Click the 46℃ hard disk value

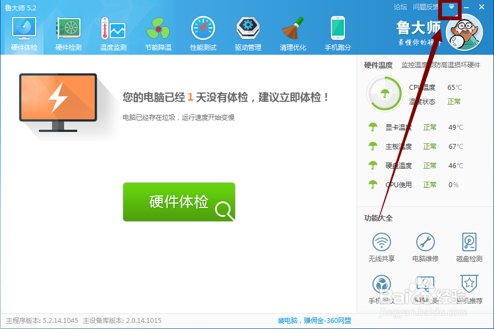coord(456,166)
